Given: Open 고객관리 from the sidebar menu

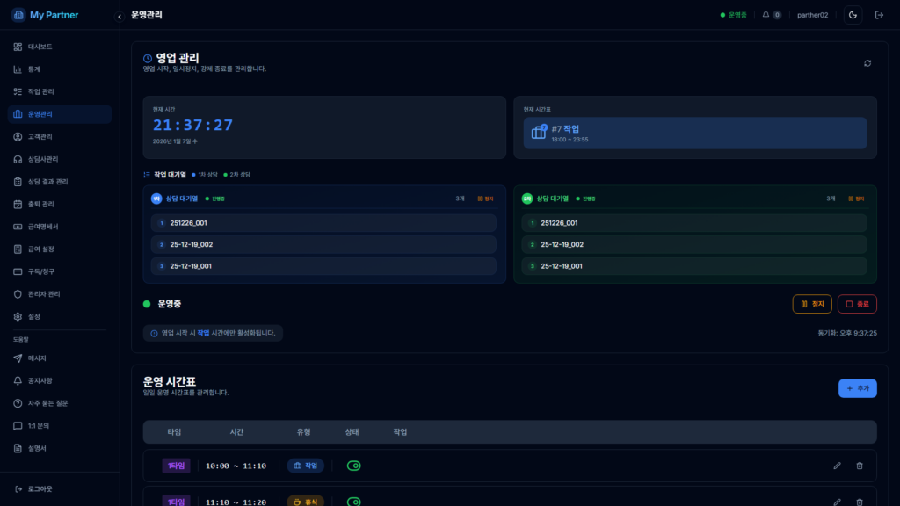Looking at the screenshot, I should point(40,137).
